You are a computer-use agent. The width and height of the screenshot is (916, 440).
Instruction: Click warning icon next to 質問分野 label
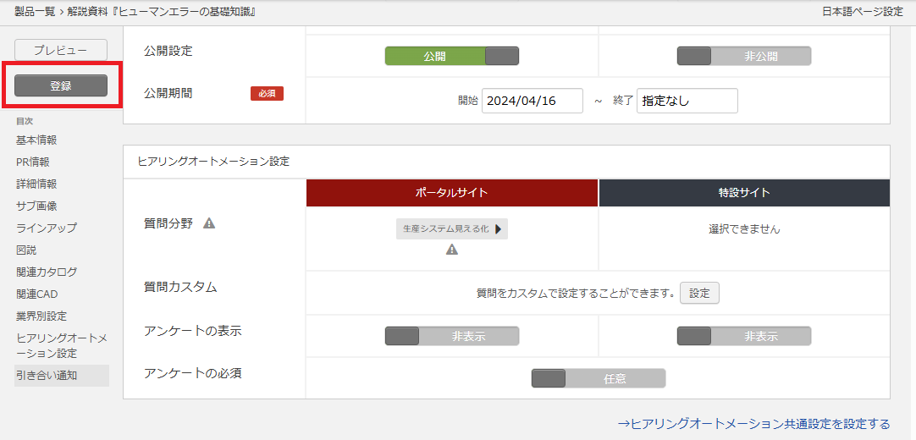pos(209,223)
